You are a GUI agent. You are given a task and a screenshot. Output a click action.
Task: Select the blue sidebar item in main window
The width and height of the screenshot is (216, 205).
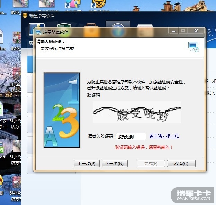click(30, 64)
